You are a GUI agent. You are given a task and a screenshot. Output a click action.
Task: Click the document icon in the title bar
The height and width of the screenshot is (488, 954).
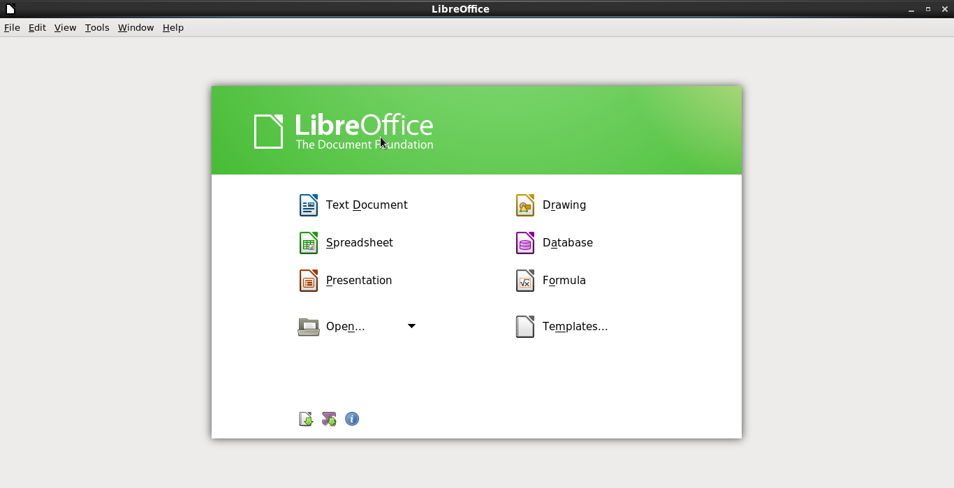point(10,9)
